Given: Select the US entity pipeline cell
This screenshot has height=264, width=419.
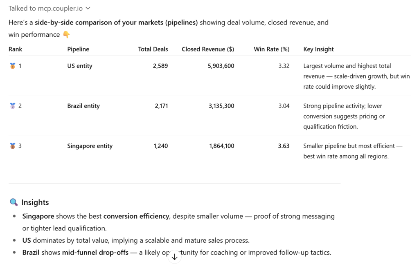Looking at the screenshot, I should coord(80,66).
